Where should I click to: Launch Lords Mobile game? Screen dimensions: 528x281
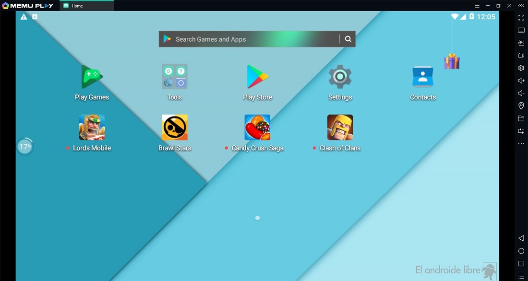tap(92, 127)
